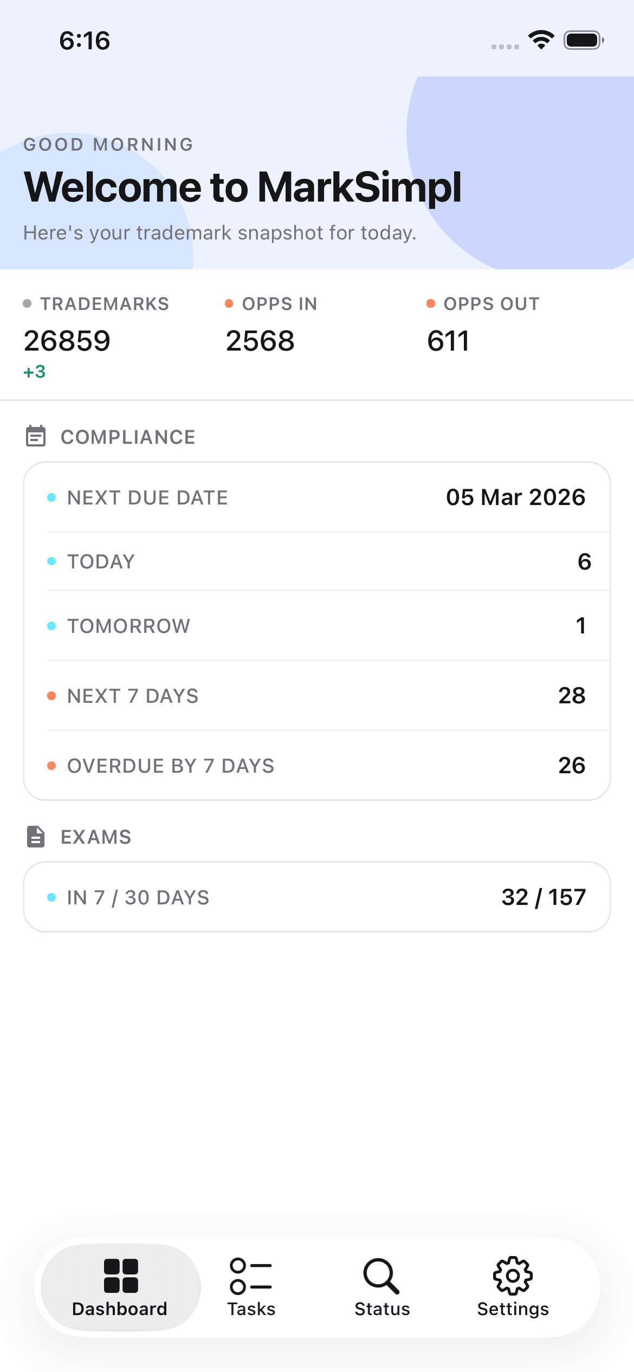Tap the OPPS OUT count 611

click(448, 340)
